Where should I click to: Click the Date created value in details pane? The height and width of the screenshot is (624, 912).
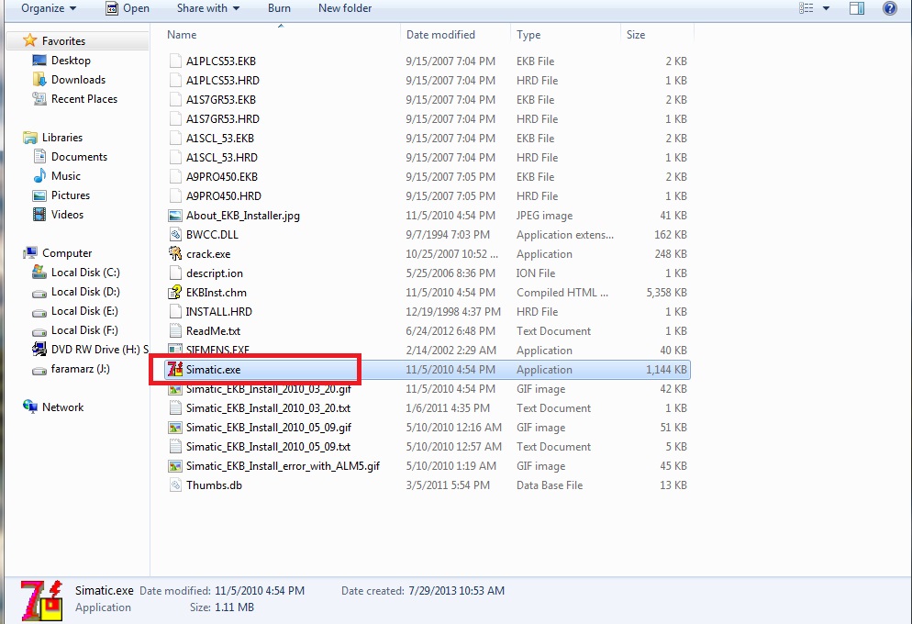(457, 590)
